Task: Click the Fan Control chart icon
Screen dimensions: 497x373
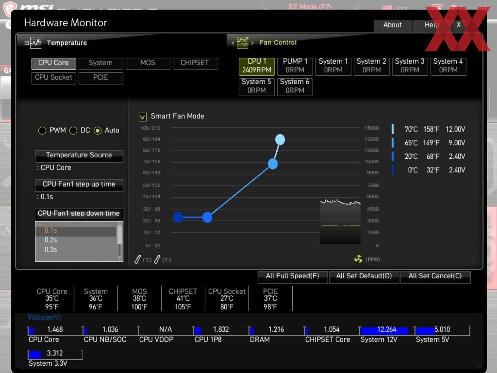Action: pyautogui.click(x=243, y=42)
